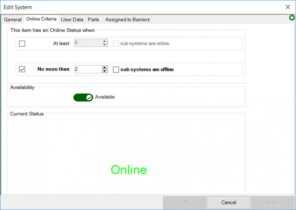Image resolution: width=296 pixels, height=210 pixels.
Task: Decrease the 'No more than' value with down arrow
Action: 105,71
